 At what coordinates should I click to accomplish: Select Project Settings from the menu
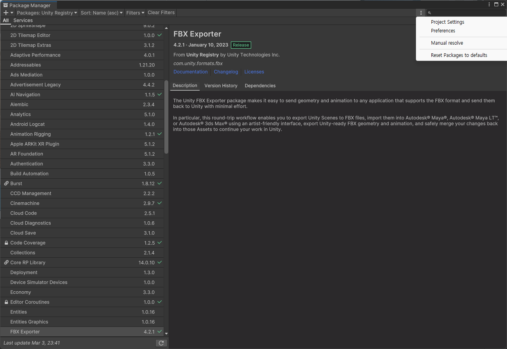click(x=448, y=22)
